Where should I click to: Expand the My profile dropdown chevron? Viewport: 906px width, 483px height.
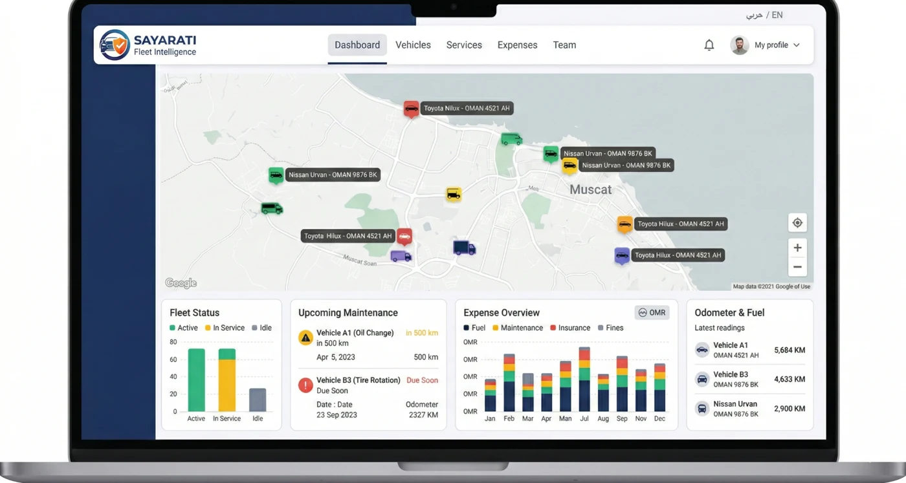(x=797, y=45)
